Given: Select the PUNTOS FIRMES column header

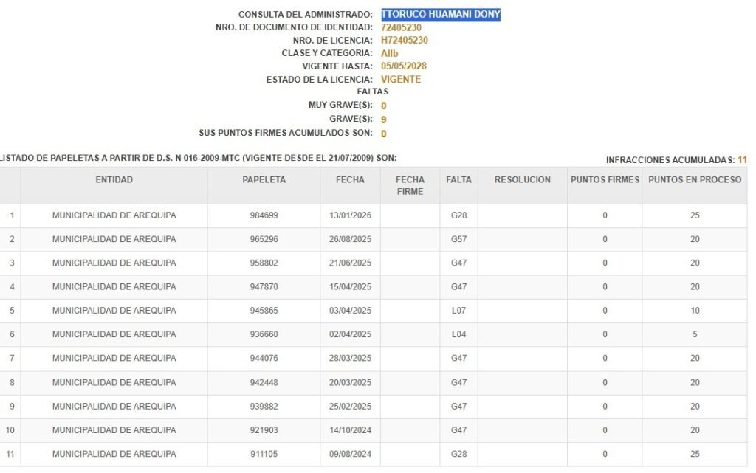Looking at the screenshot, I should tap(605, 180).
